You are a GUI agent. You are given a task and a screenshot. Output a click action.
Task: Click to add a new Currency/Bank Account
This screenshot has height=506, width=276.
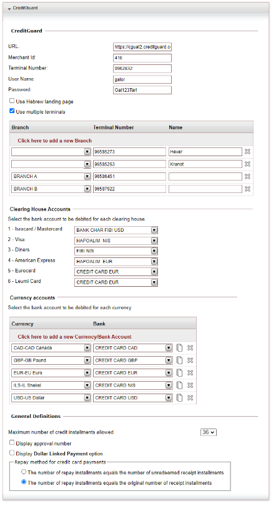(x=74, y=337)
